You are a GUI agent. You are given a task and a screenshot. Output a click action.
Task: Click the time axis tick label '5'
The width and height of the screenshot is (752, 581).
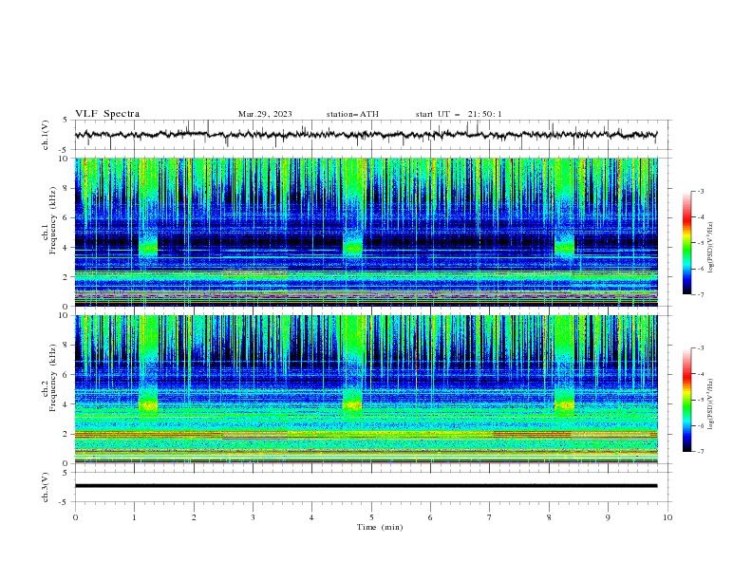click(371, 517)
